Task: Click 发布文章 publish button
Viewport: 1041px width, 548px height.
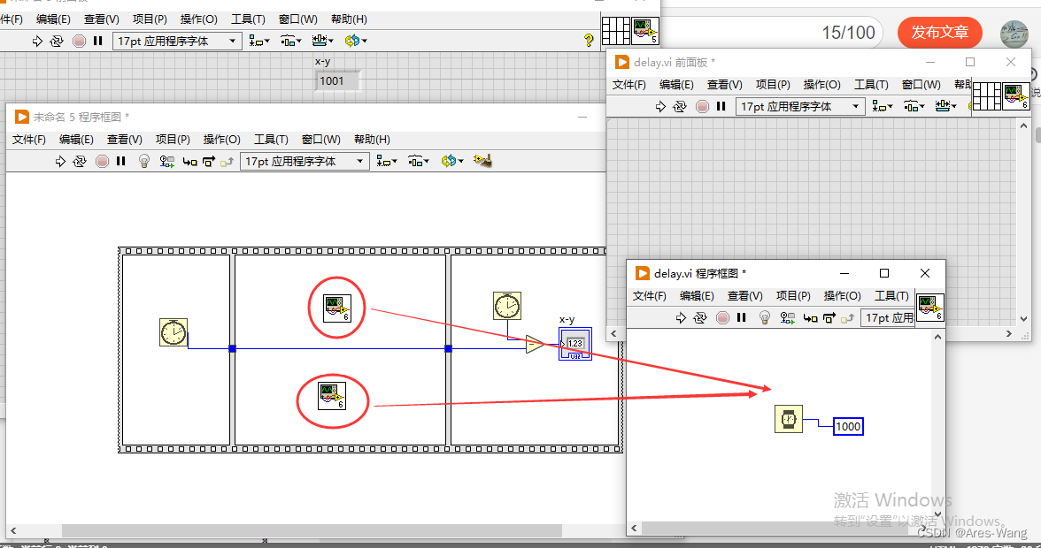Action: 939,32
